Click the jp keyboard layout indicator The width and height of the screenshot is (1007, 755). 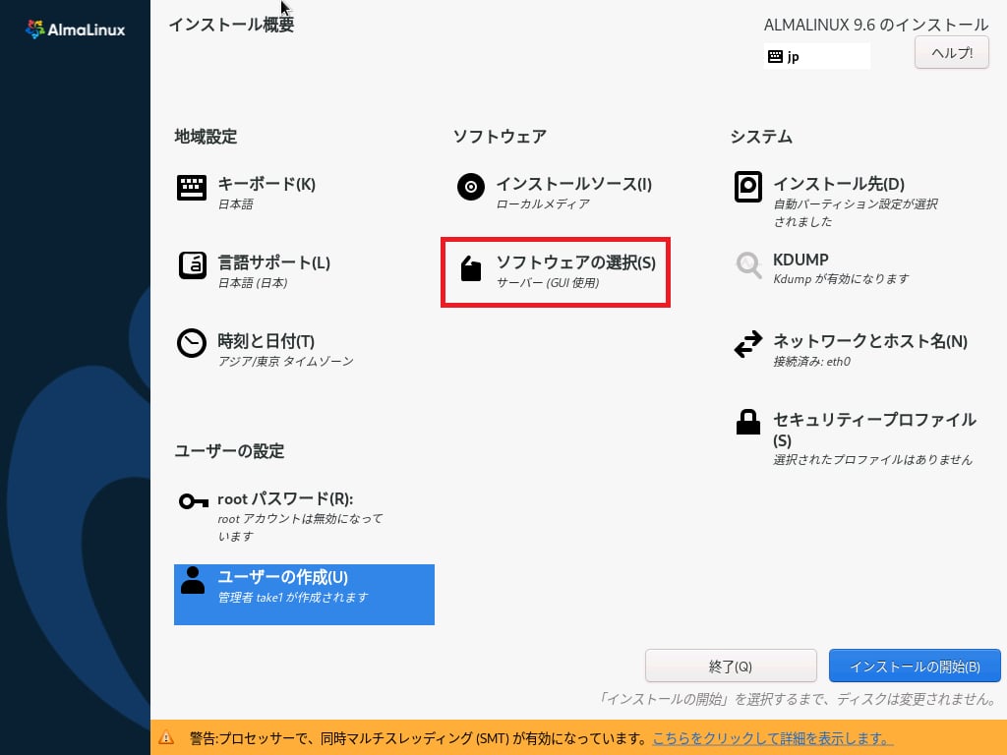[x=816, y=57]
